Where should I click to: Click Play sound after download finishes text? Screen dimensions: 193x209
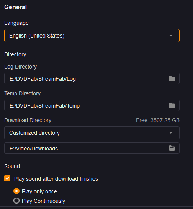(56, 179)
